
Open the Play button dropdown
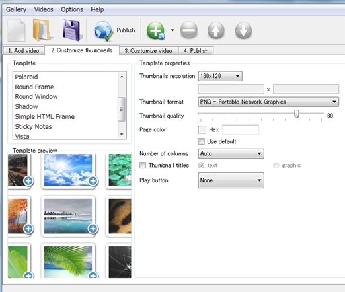(231, 180)
